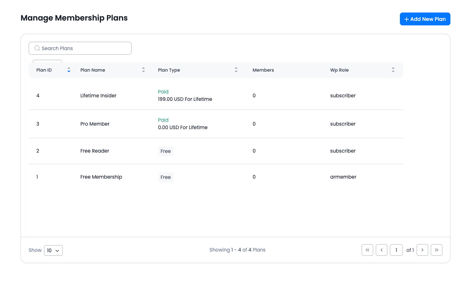Click the Add New Plan button

coord(425,19)
